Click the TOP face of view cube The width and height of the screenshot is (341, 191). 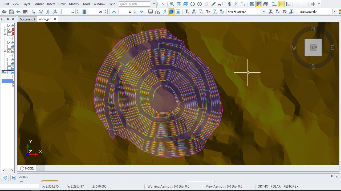click(x=313, y=47)
